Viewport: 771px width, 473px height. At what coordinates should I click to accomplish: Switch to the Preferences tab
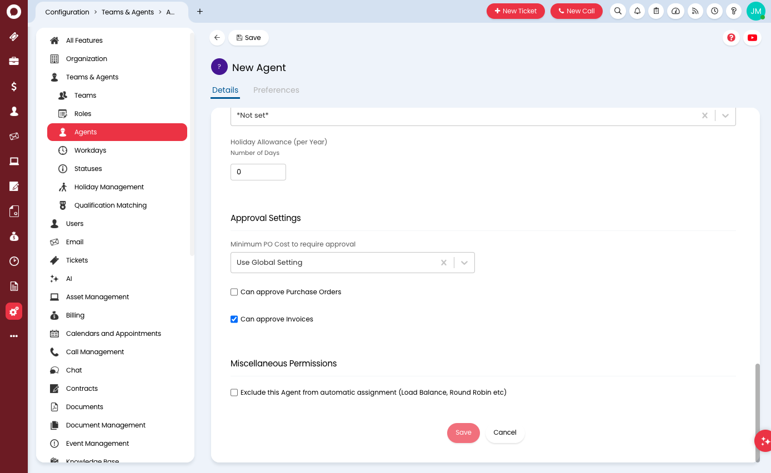pos(276,90)
